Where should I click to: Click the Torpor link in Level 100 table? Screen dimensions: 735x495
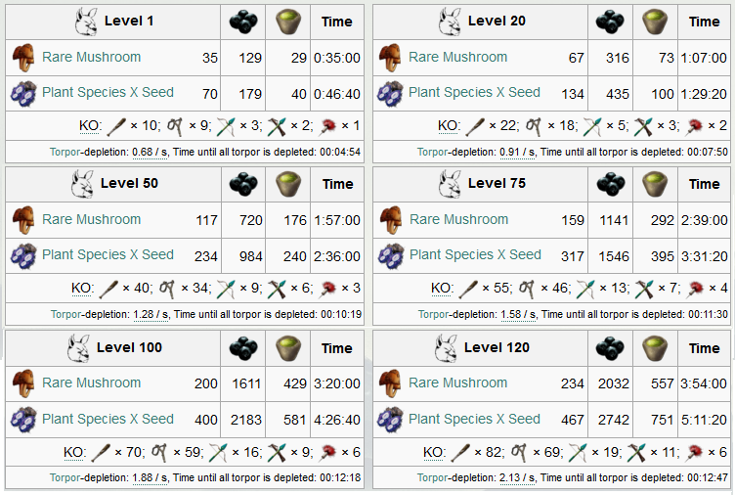click(65, 478)
